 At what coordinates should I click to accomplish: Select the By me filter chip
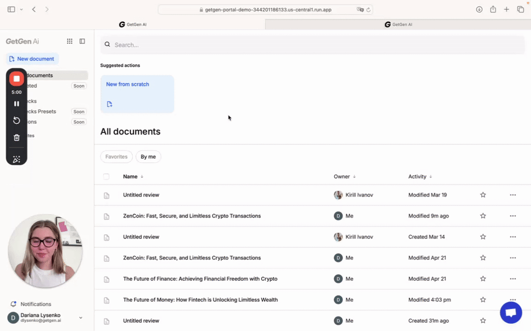(x=148, y=157)
